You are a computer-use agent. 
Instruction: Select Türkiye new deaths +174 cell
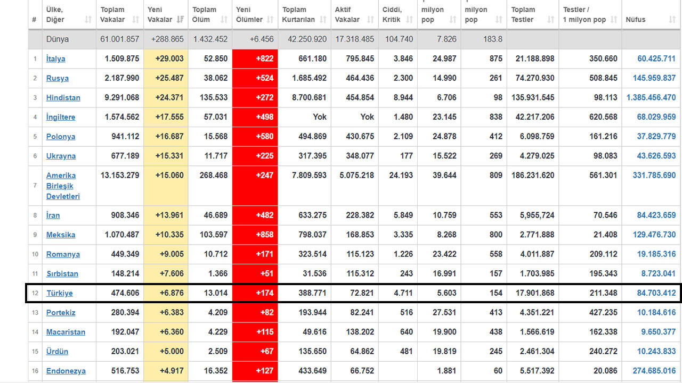pyautogui.click(x=255, y=293)
